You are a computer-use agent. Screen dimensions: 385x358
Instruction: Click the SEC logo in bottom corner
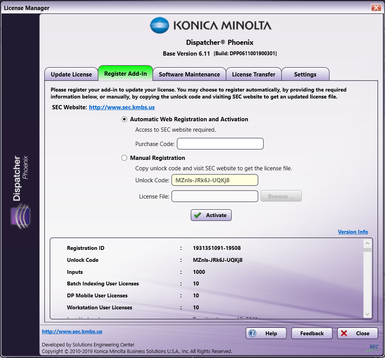coord(373,347)
